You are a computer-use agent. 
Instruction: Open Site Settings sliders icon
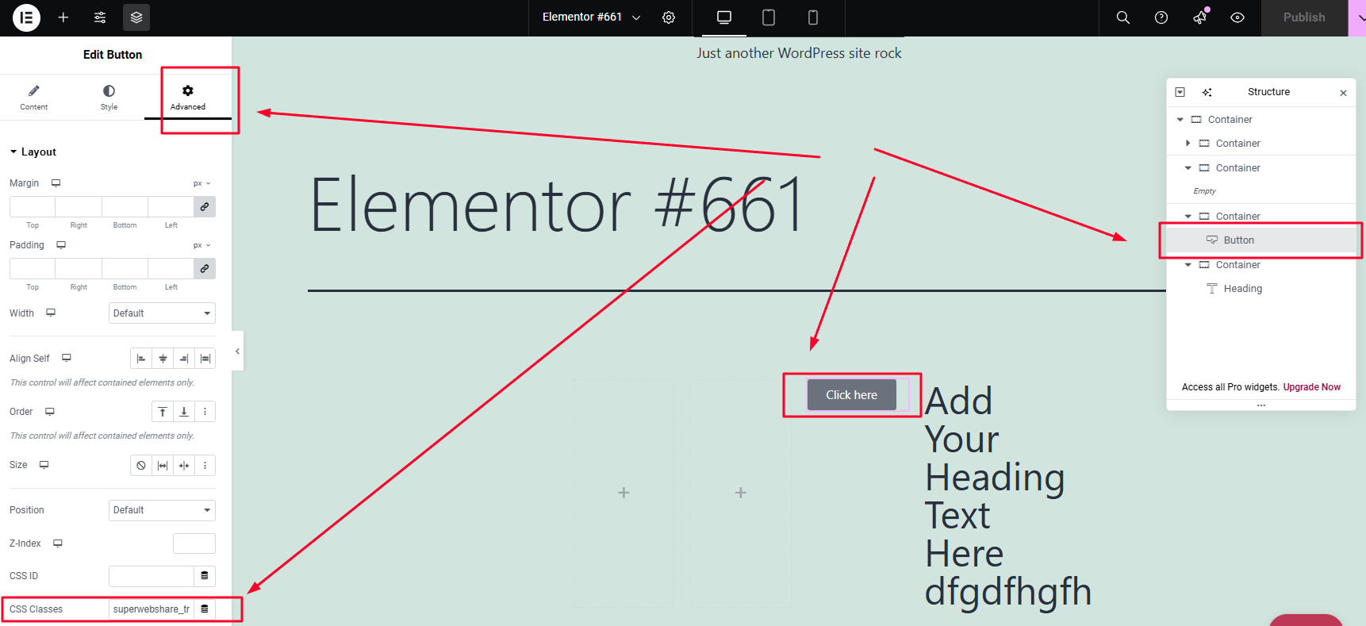100,17
